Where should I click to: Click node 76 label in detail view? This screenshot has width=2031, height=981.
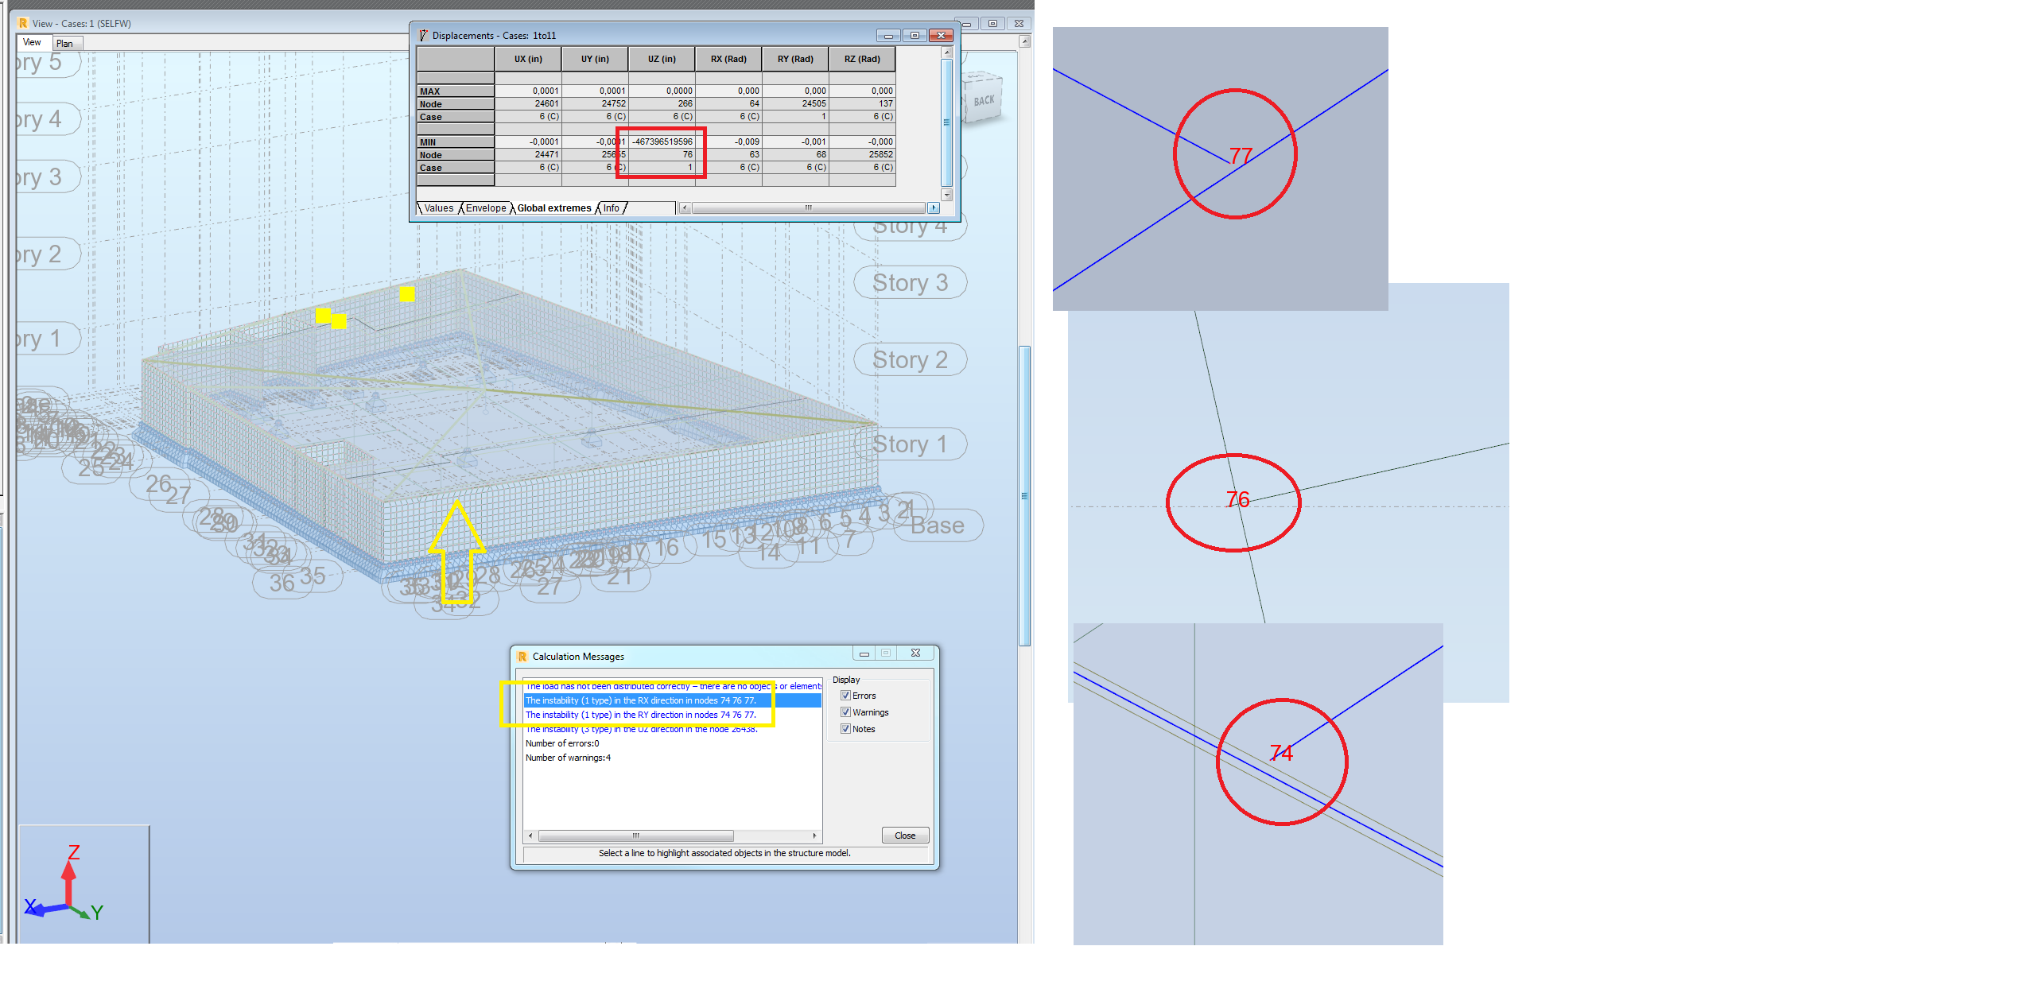[1238, 499]
